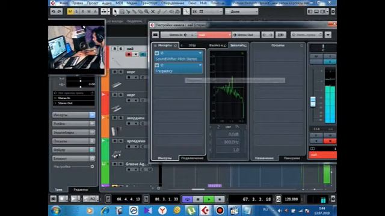Click the redo arrow in Cubase toolbar
385x216 pixels.
[60, 11]
